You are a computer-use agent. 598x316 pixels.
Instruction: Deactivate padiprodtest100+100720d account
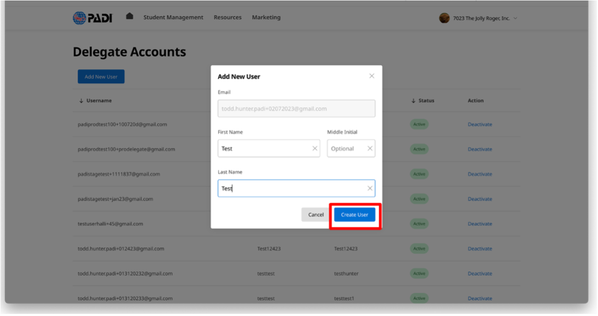pos(479,124)
